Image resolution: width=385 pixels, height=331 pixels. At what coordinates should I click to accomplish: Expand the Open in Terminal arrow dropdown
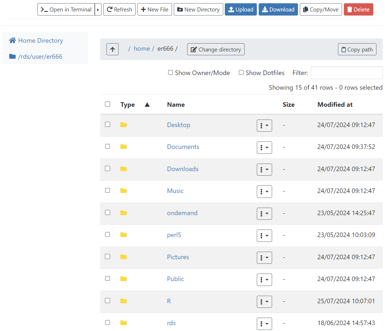[x=98, y=10]
